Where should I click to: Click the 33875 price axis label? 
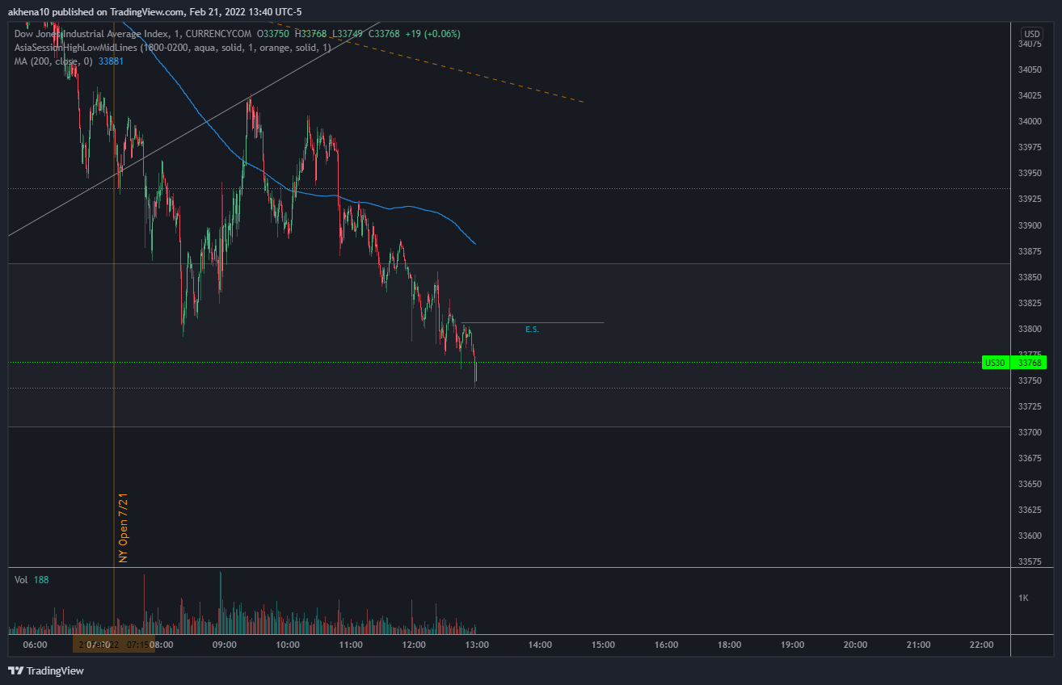click(x=1029, y=251)
